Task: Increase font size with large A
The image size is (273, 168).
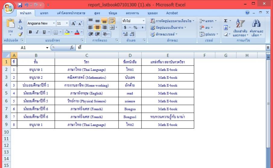Action: pos(73,23)
